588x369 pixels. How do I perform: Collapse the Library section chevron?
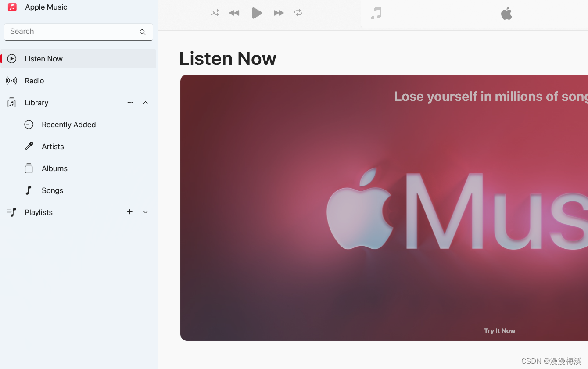tap(146, 103)
